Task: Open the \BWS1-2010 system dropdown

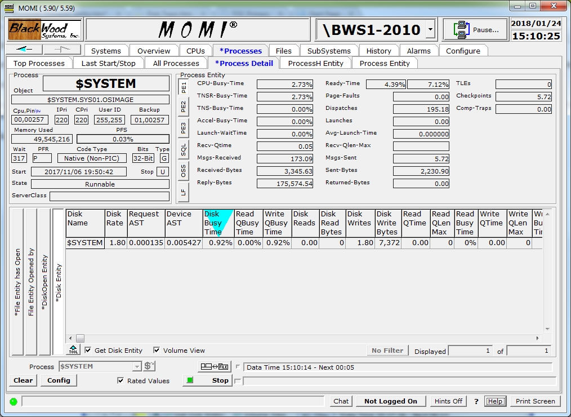Action: point(430,29)
